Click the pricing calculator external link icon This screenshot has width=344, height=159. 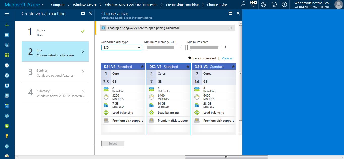230,28
